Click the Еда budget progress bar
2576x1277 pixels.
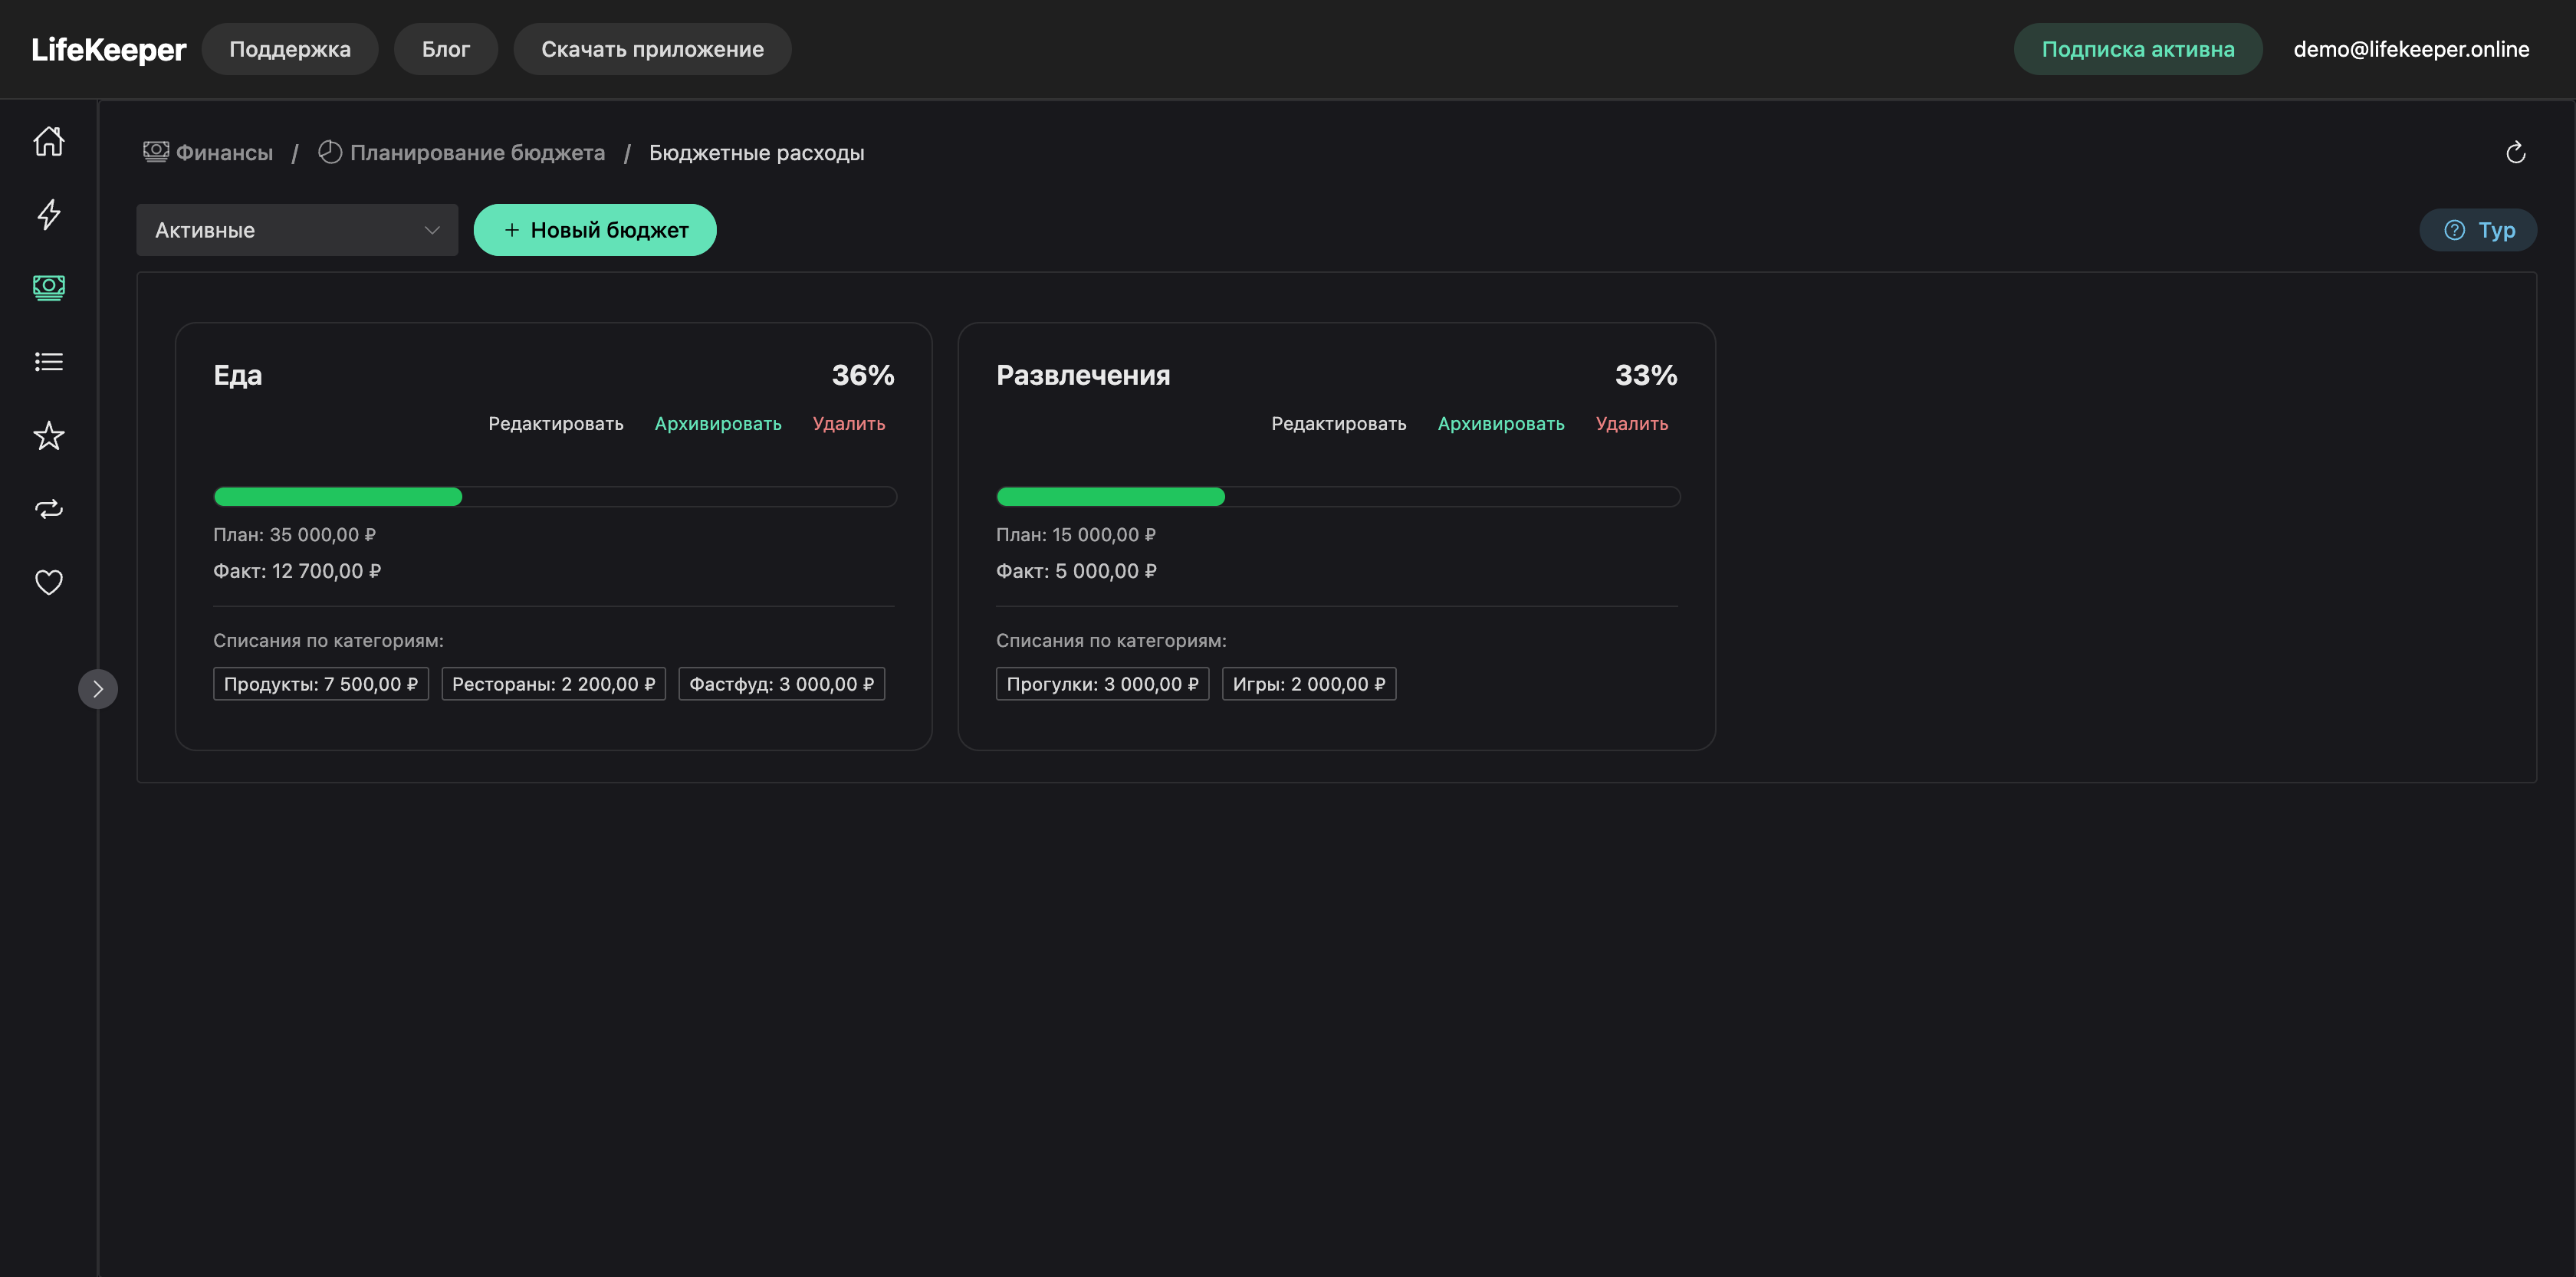coord(555,497)
